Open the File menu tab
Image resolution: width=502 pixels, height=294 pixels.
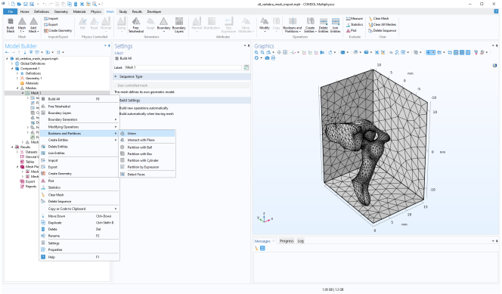point(11,11)
